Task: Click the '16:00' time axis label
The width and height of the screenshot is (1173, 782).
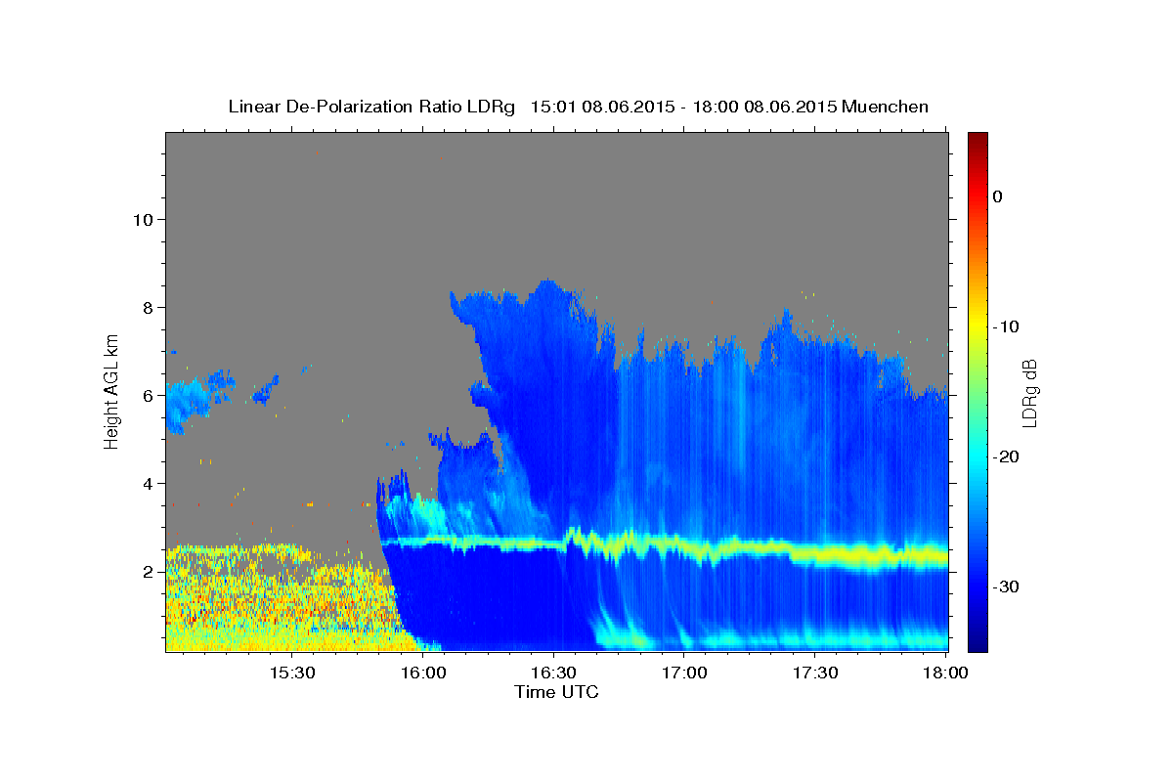Action: point(422,673)
